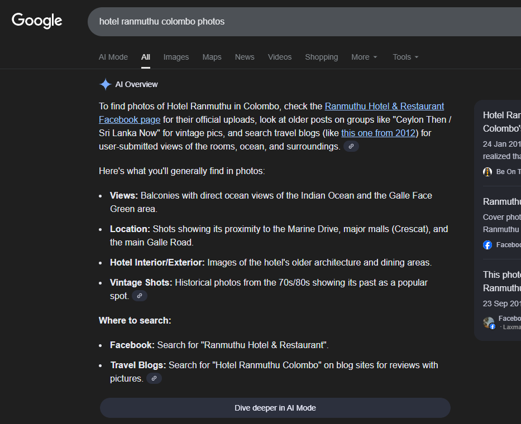The image size is (521, 424).
Task: Open 'this one from 2012' blog link
Action: [379, 133]
